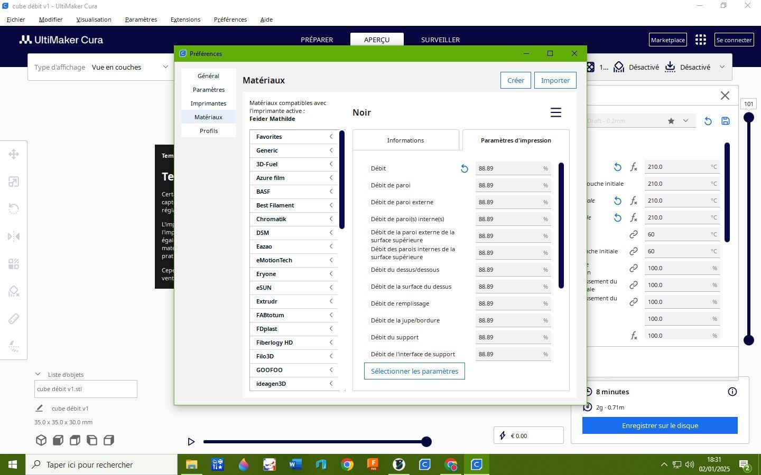Open the UltiMaker apps grid icon
The image size is (761, 475).
701,40
